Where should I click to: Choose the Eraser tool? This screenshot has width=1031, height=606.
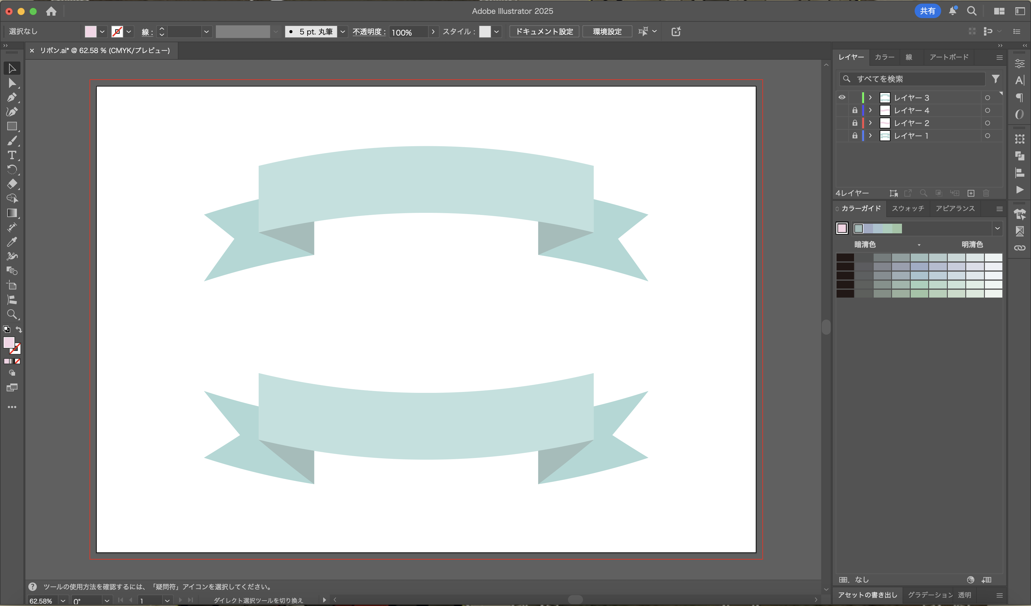(x=11, y=184)
